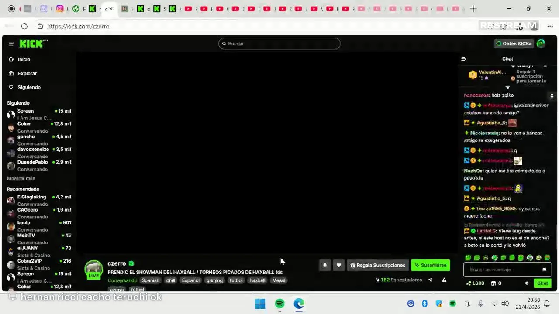
Task: Click username NoahOx in chat
Action: [473, 171]
